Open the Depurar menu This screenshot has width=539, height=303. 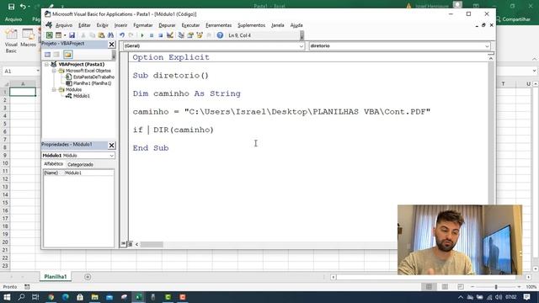pos(167,25)
